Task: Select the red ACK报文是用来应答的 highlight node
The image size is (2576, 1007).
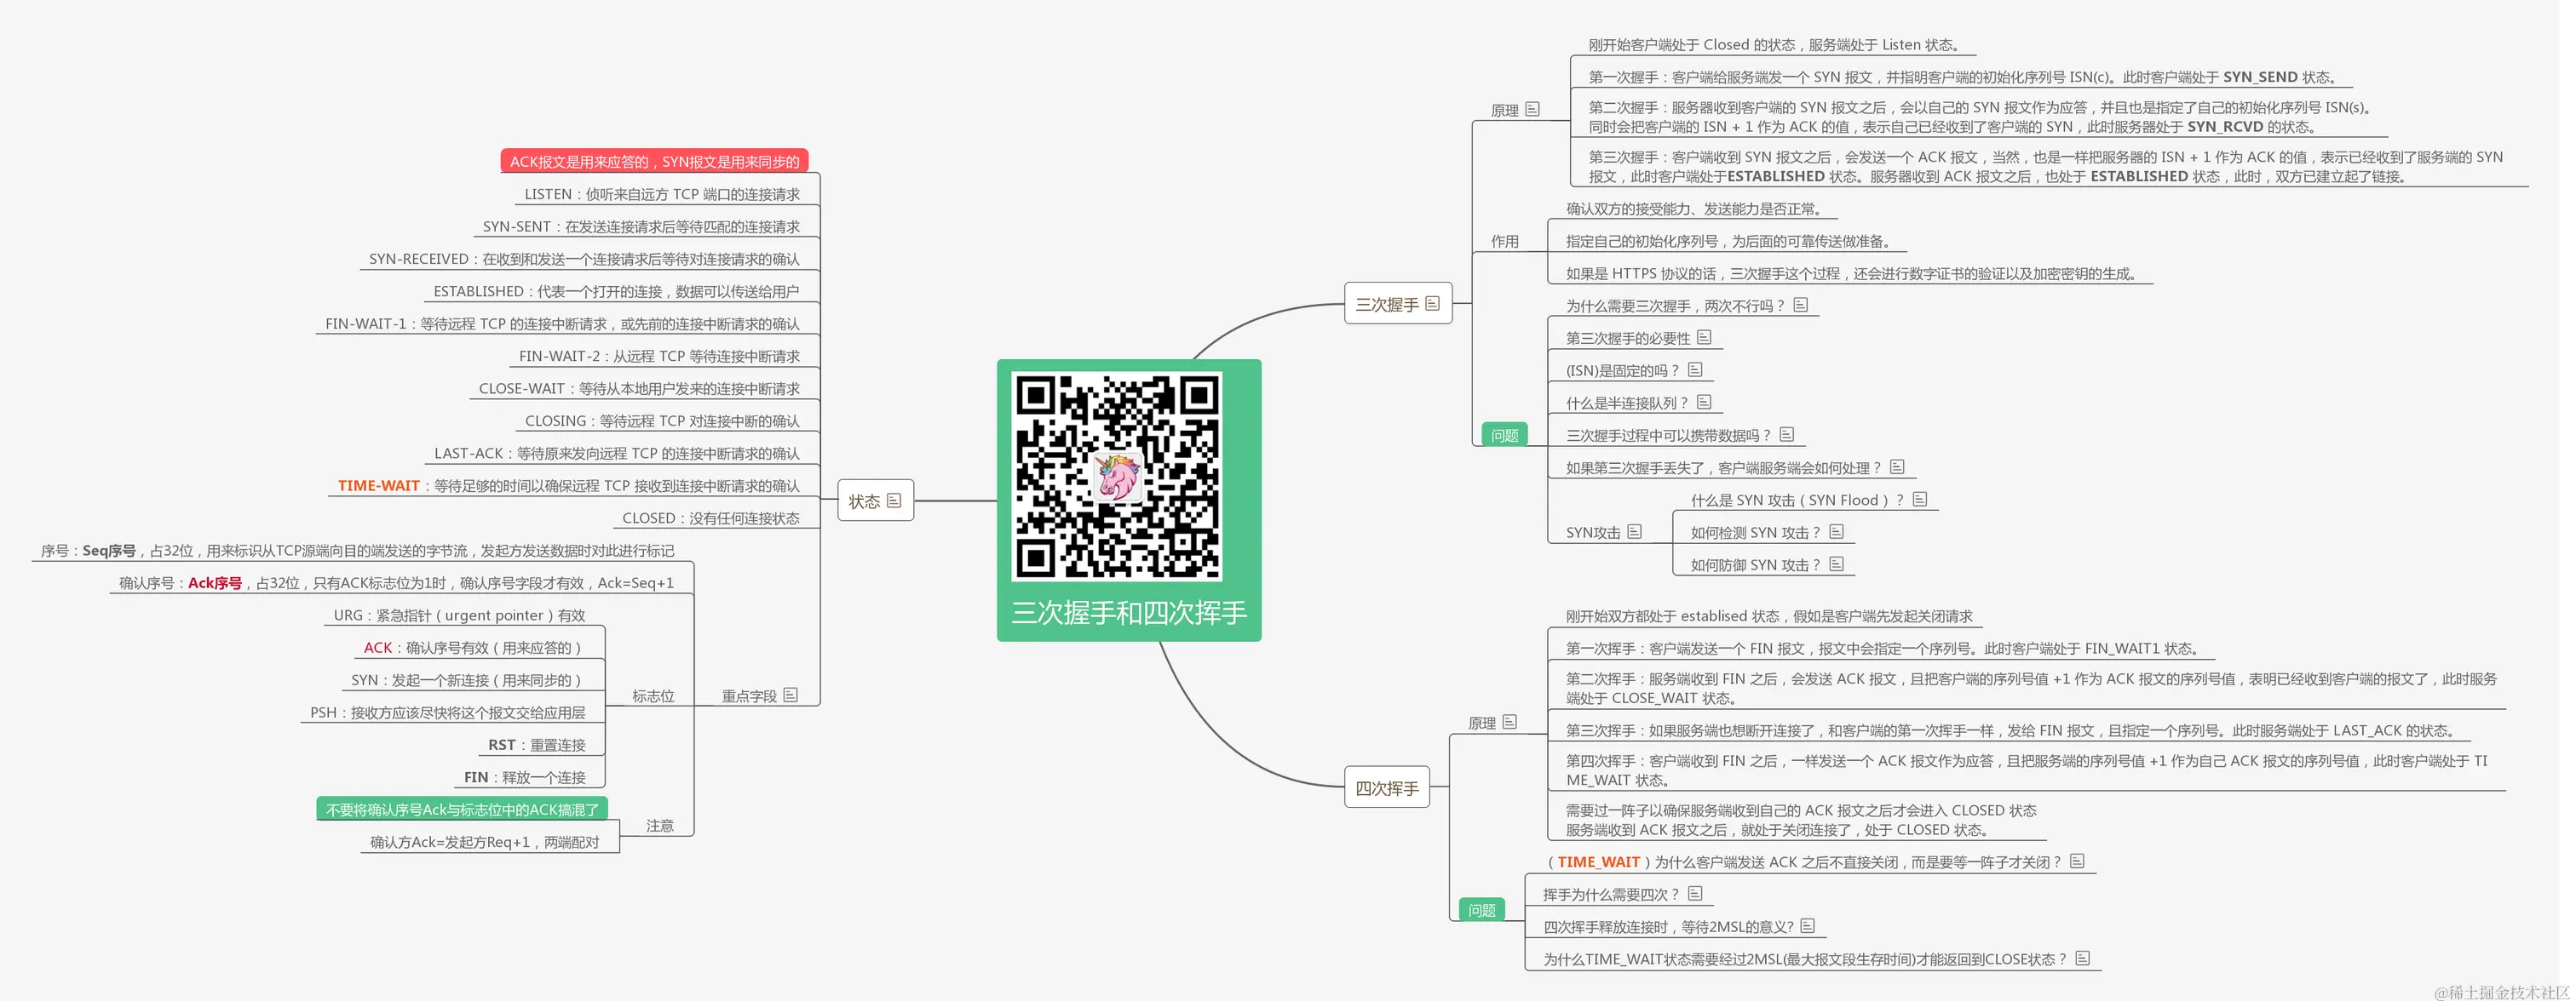Action: 655,161
